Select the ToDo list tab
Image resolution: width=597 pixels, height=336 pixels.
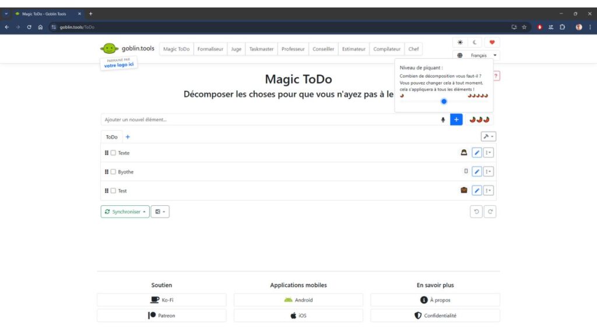(111, 136)
